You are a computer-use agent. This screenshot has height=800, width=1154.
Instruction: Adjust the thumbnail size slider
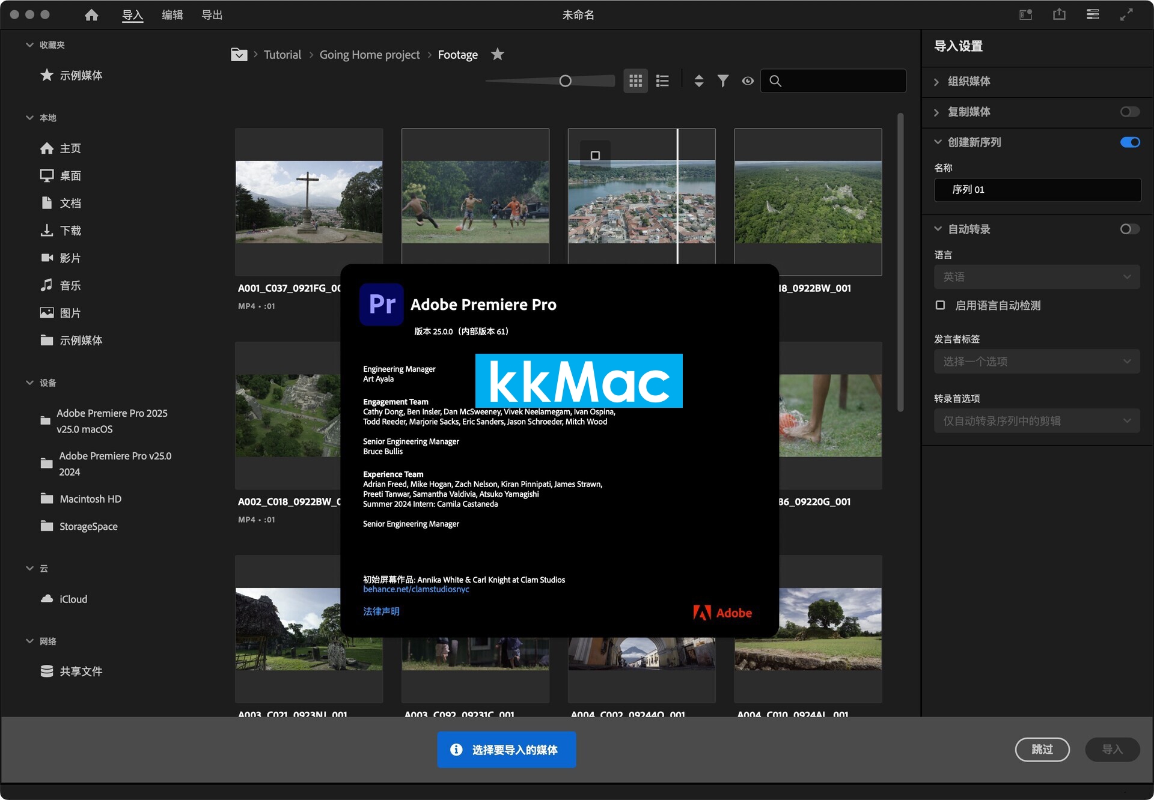click(x=565, y=81)
